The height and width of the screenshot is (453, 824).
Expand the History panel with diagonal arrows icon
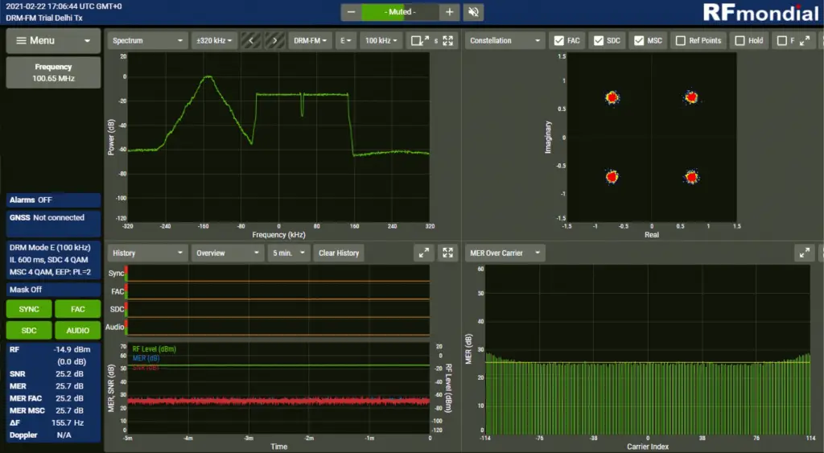pos(424,253)
